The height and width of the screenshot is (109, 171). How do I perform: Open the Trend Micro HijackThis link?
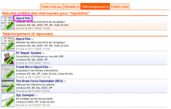32,67
